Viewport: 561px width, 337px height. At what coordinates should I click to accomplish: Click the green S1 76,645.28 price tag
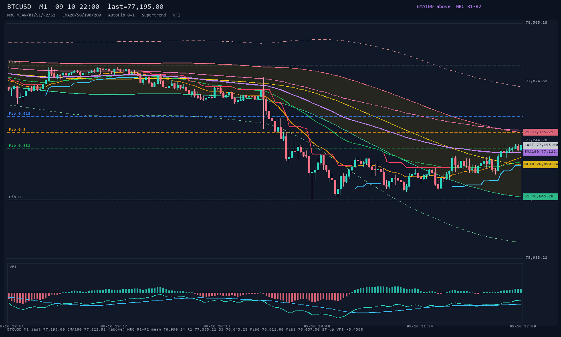point(541,197)
